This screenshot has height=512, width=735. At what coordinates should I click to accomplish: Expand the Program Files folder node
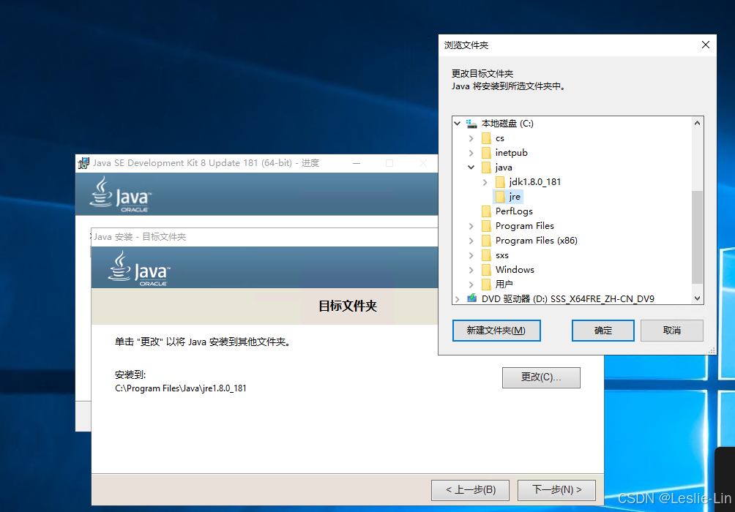pyautogui.click(x=471, y=226)
